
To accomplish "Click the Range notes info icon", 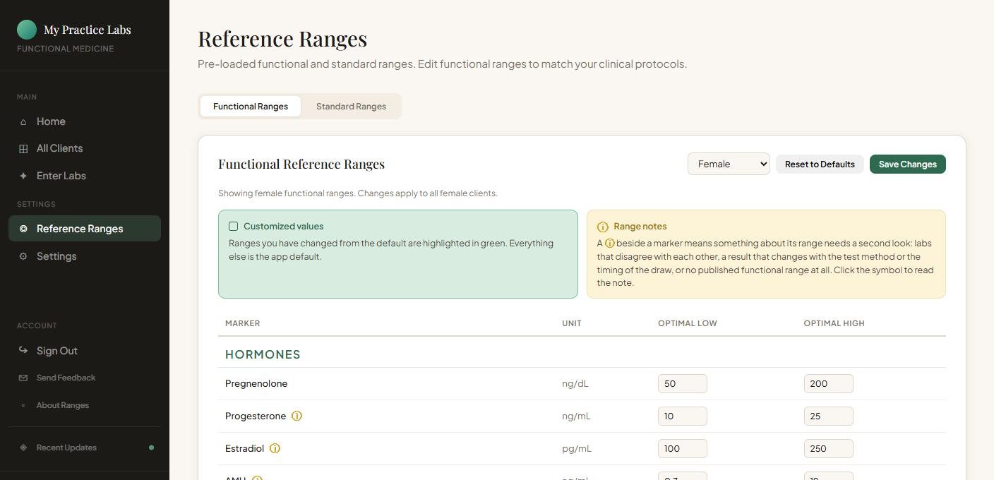I will (603, 227).
